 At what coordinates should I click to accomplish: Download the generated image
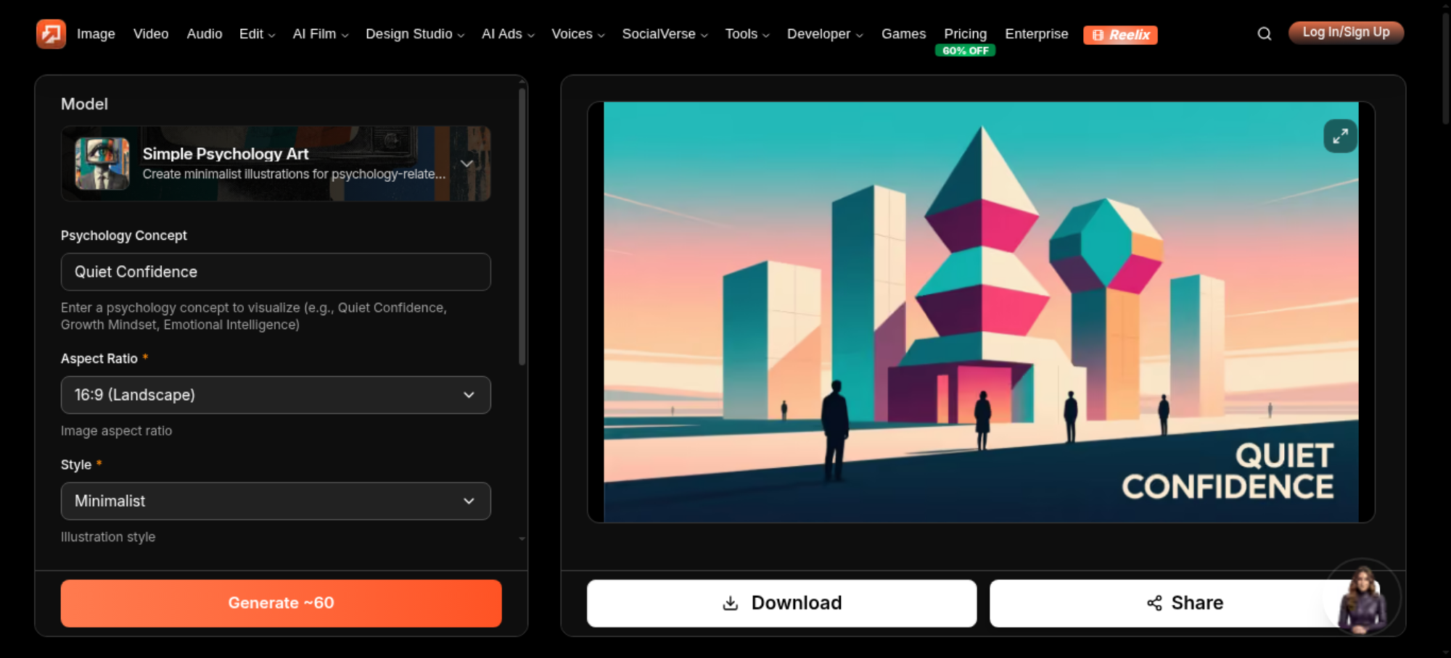pyautogui.click(x=781, y=603)
